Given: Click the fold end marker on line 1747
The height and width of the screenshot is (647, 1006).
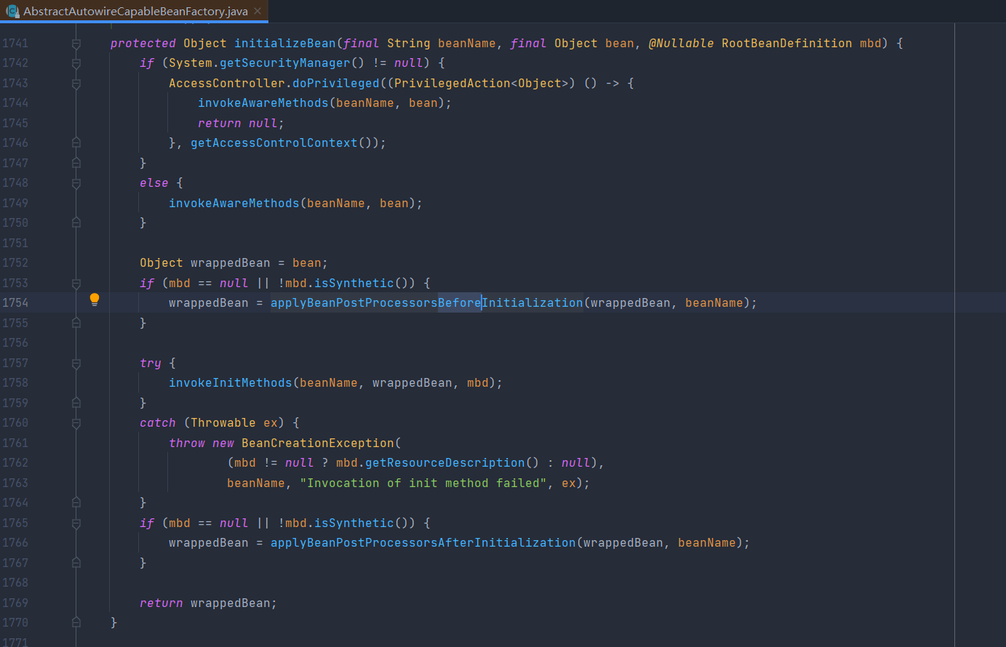Looking at the screenshot, I should 76,164.
